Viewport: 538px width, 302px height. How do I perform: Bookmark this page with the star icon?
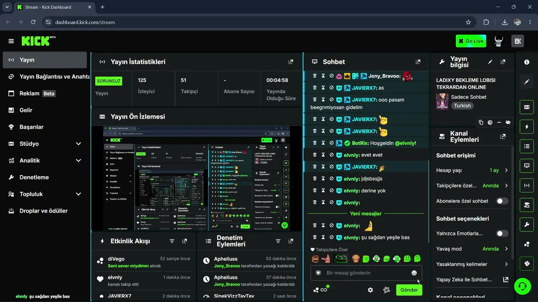468,22
